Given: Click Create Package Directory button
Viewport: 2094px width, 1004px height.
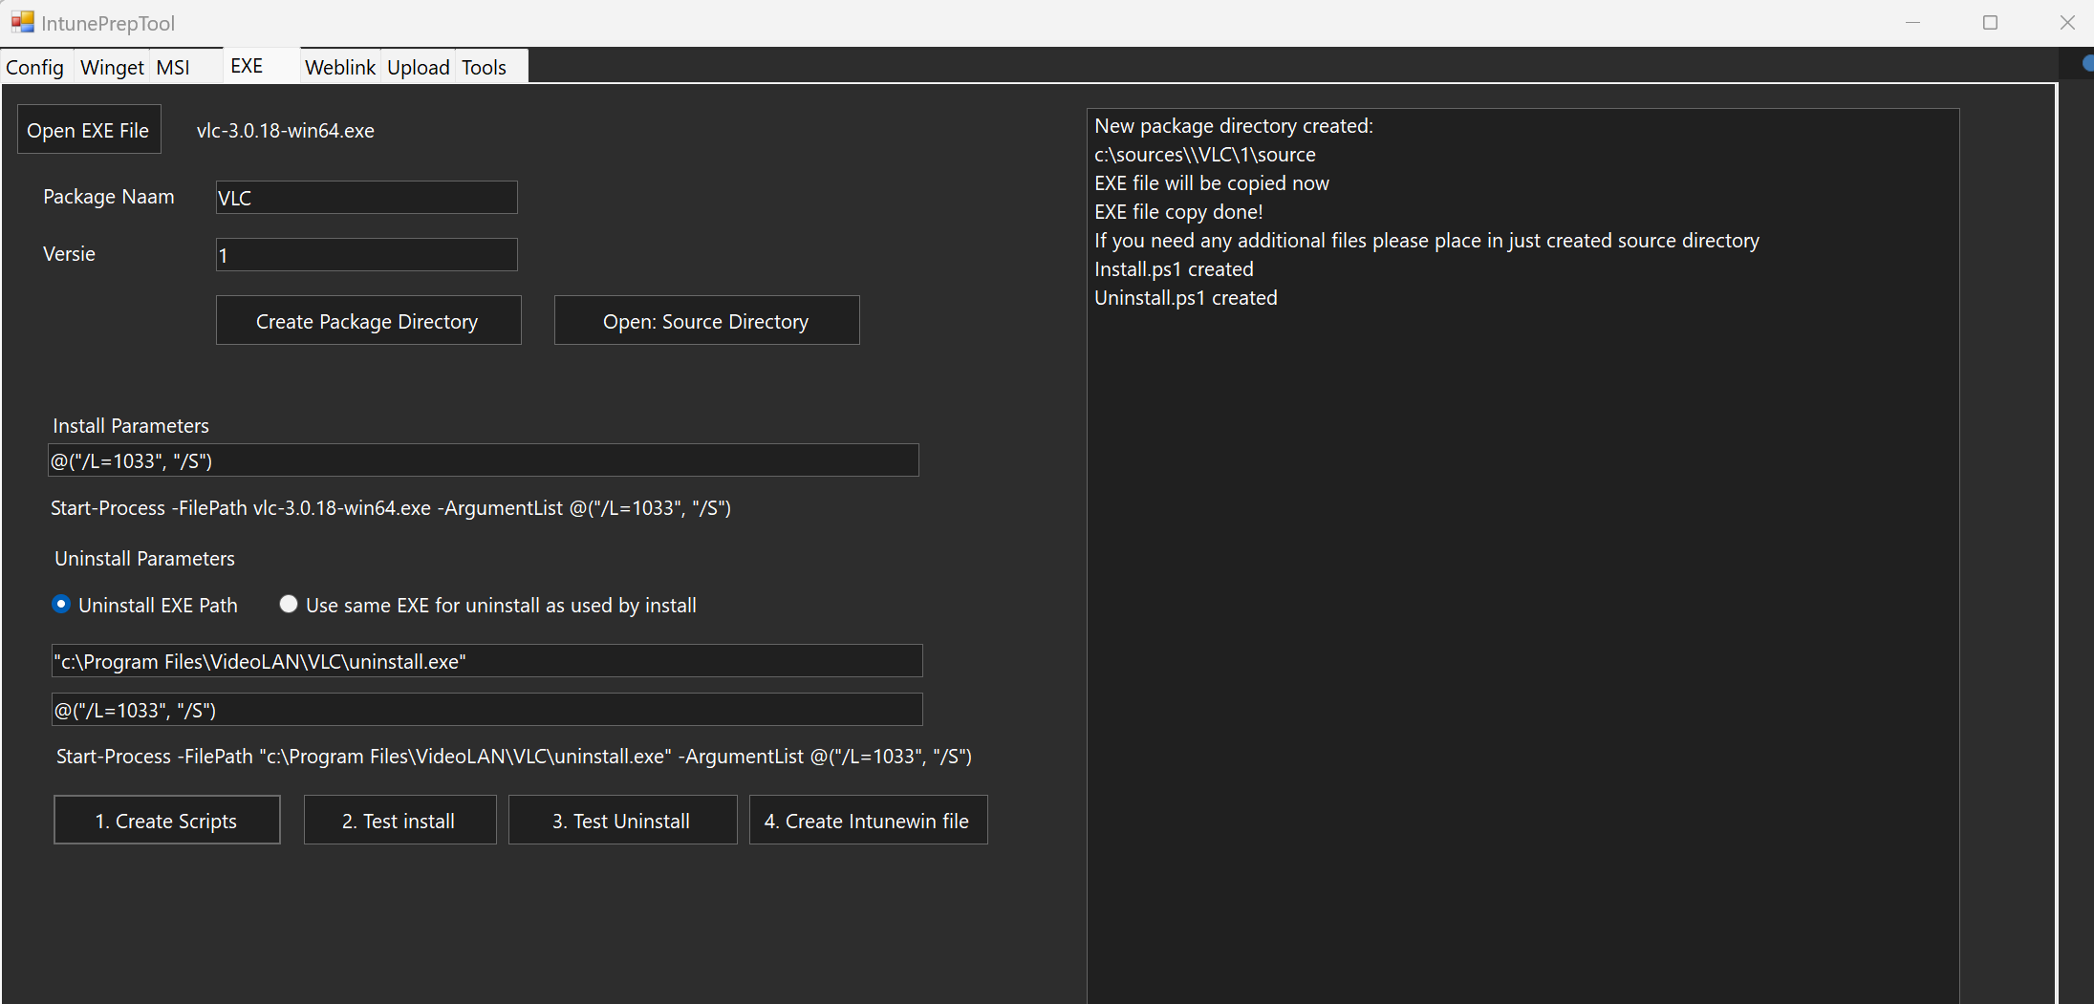Looking at the screenshot, I should [x=368, y=321].
